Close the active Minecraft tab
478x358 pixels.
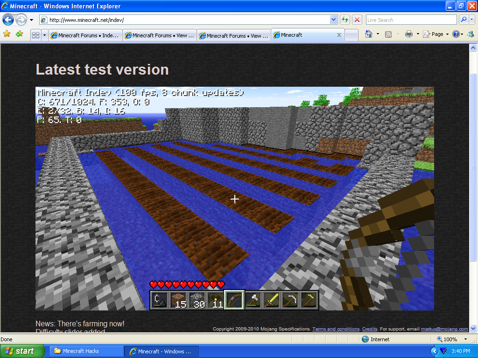pos(339,35)
